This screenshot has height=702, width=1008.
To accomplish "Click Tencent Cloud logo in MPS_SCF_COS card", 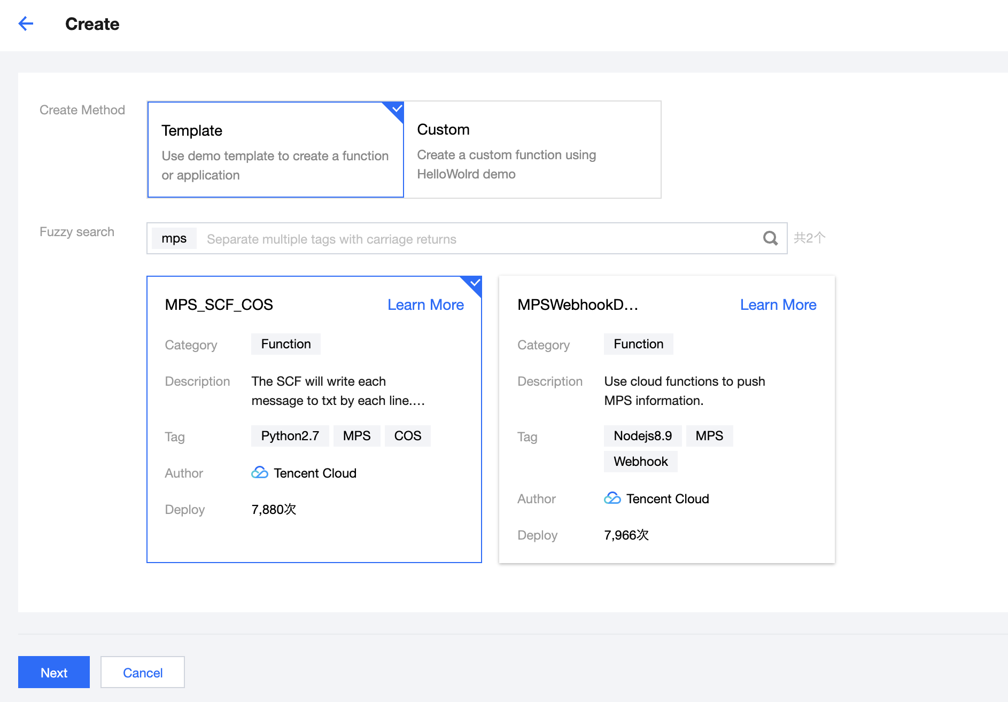I will coord(260,473).
